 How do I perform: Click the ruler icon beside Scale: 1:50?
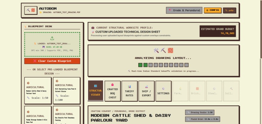coord(28,98)
